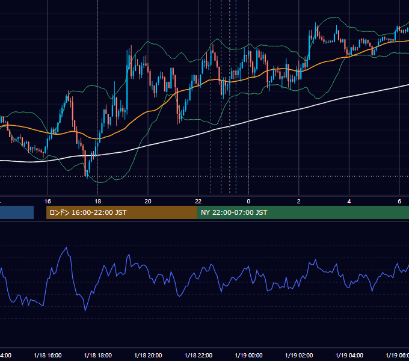Click the 1/18 18:00 date label
The image size is (409, 361).
98,356
